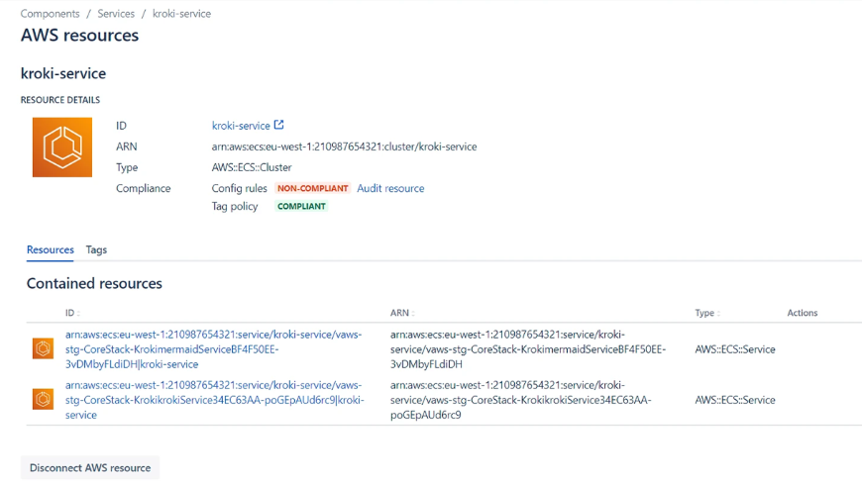The height and width of the screenshot is (489, 862).
Task: Open the kroki-service ID link
Action: pyautogui.click(x=241, y=126)
